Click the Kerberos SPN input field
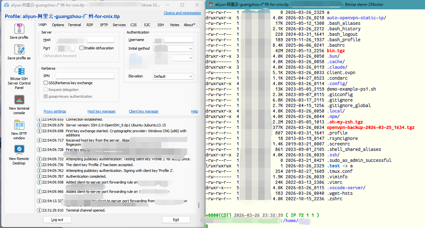Image resolution: width=425 pixels, height=228 pixels. tap(85, 76)
